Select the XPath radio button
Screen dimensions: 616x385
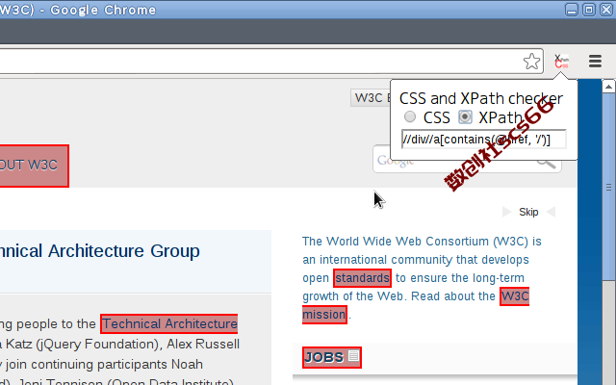(465, 116)
